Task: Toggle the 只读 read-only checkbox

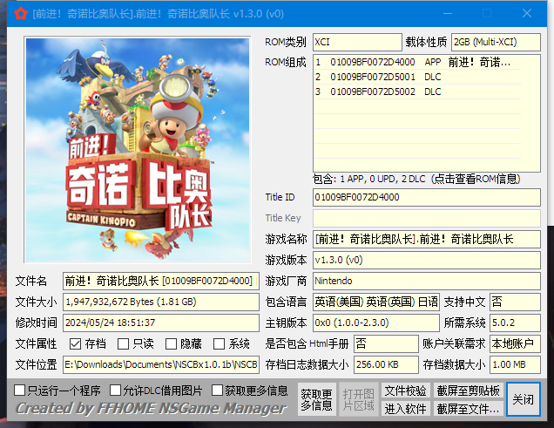Action: coord(123,343)
